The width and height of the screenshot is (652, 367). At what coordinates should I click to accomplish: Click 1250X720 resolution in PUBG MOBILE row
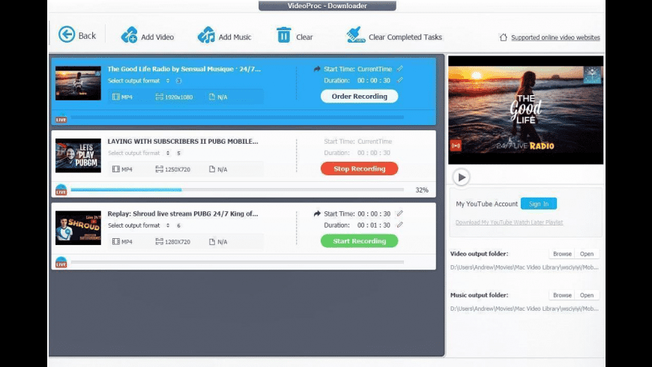point(173,169)
